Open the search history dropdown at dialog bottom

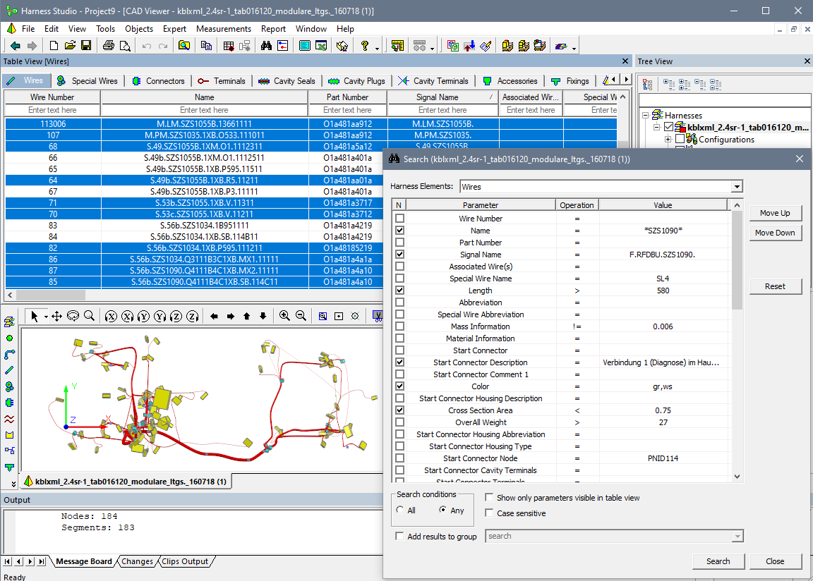click(x=736, y=536)
